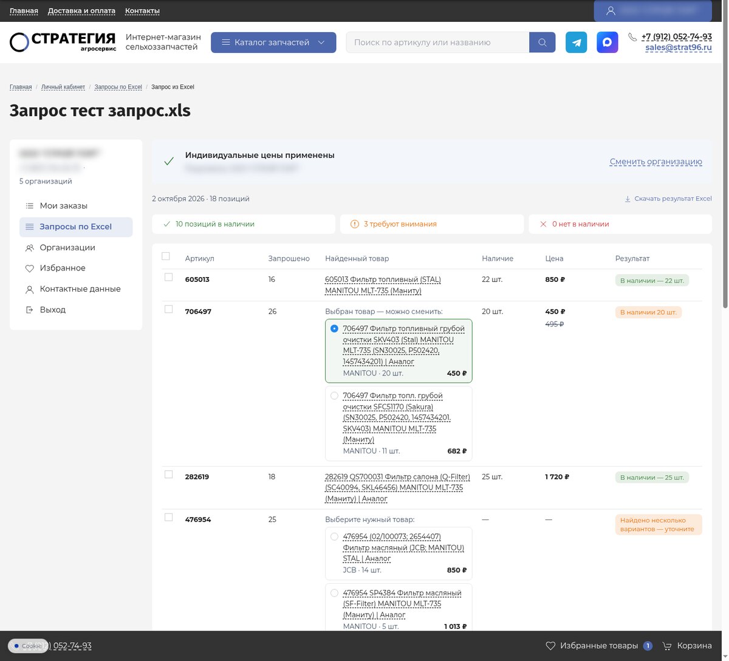Click the heart icon beside Избранное
The height and width of the screenshot is (661, 729).
tap(29, 269)
